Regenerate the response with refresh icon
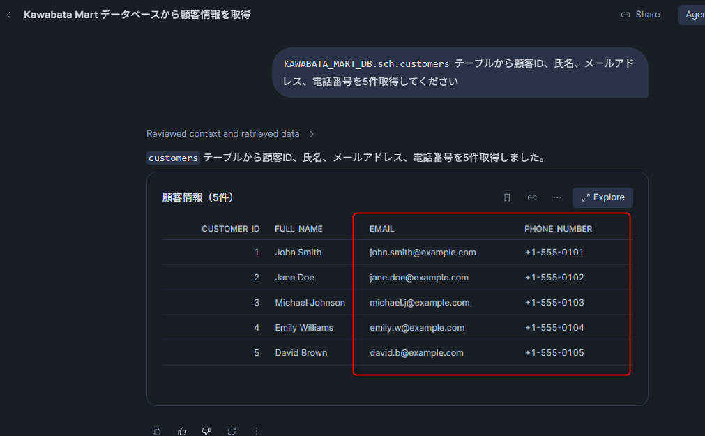The image size is (705, 436). [232, 431]
